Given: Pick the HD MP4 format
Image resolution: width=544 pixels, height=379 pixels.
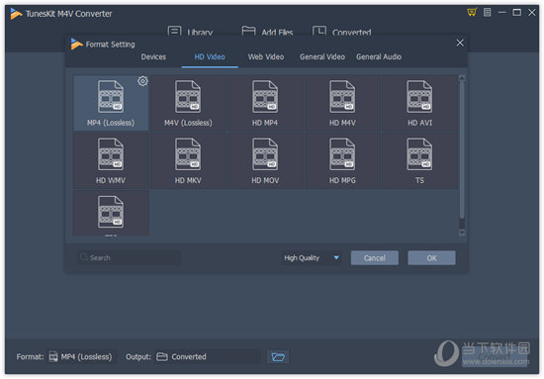Looking at the screenshot, I should click(x=265, y=104).
